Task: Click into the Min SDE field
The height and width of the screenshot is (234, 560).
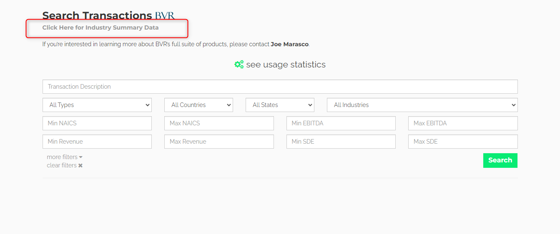Action: (x=341, y=142)
